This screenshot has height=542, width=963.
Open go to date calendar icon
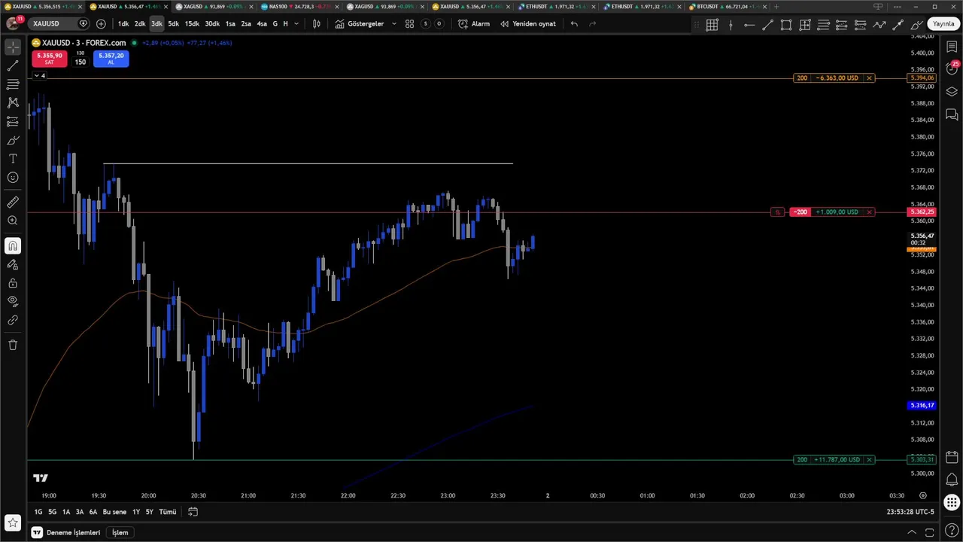(x=193, y=512)
